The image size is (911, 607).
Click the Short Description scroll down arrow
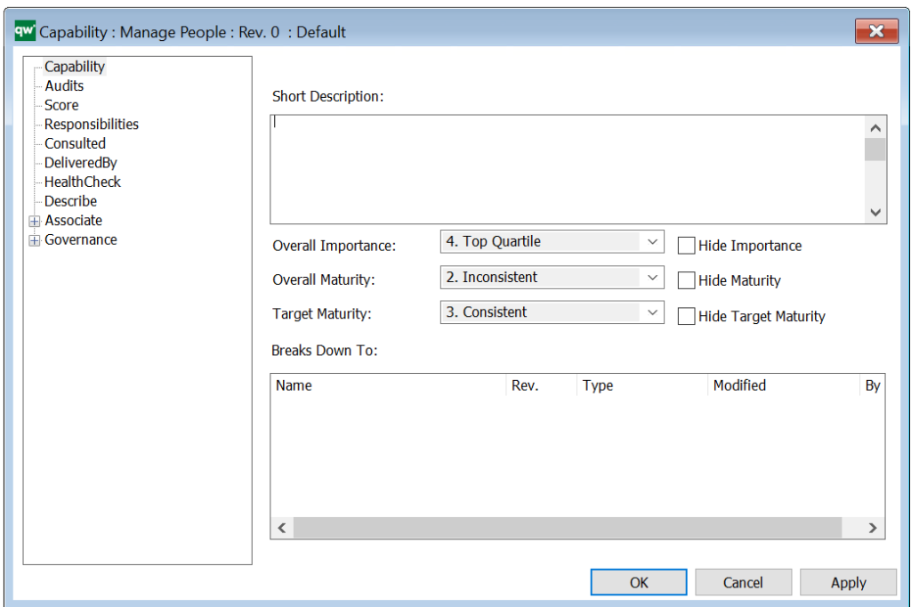tap(875, 212)
